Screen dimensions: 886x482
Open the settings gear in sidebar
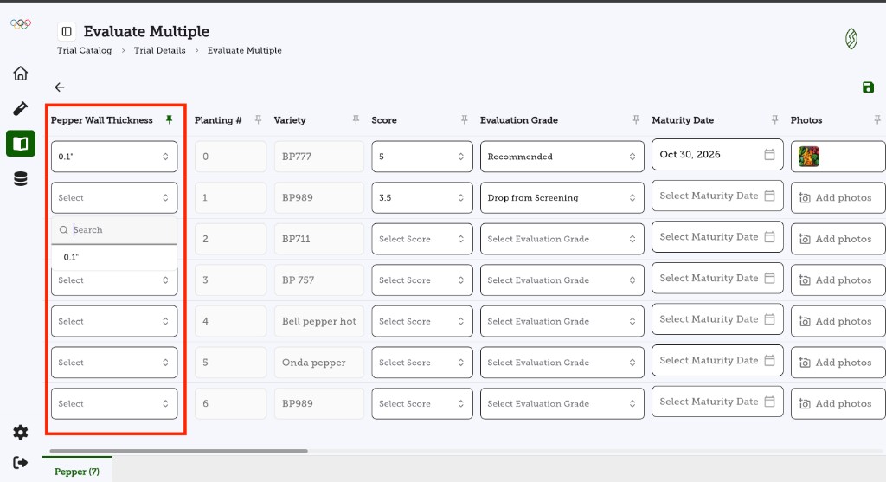point(21,433)
